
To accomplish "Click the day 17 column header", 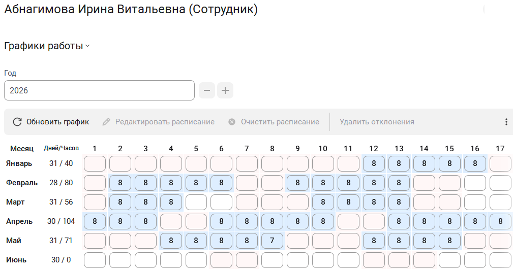I will click(x=500, y=149).
